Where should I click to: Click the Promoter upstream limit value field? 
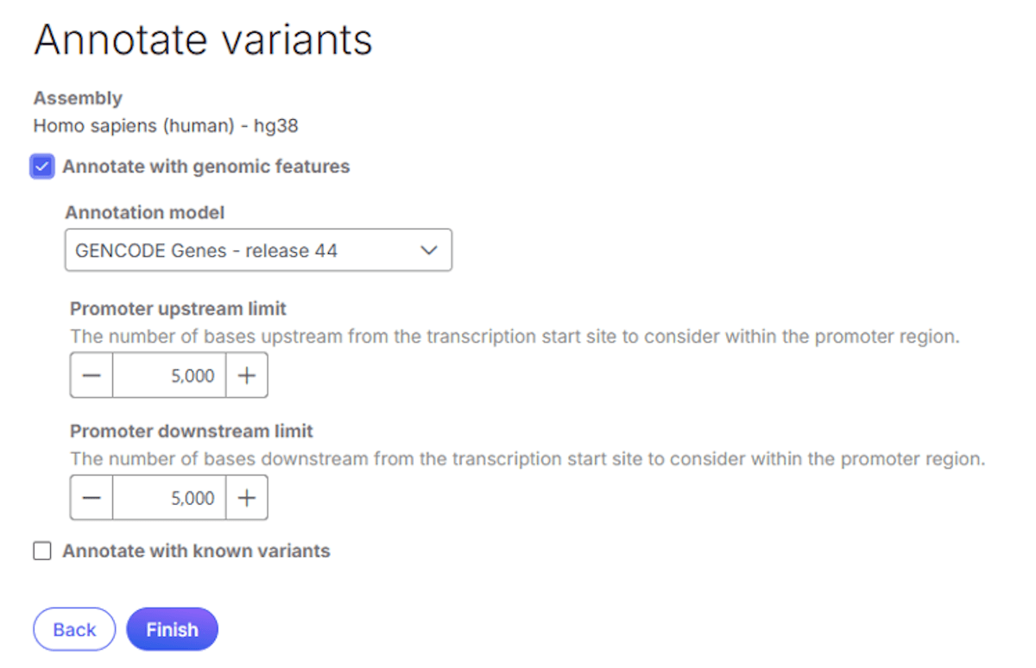[x=169, y=375]
